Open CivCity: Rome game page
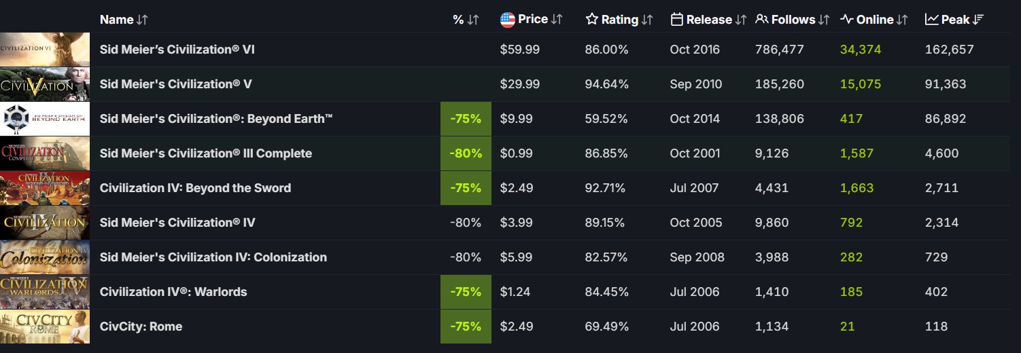 [141, 327]
